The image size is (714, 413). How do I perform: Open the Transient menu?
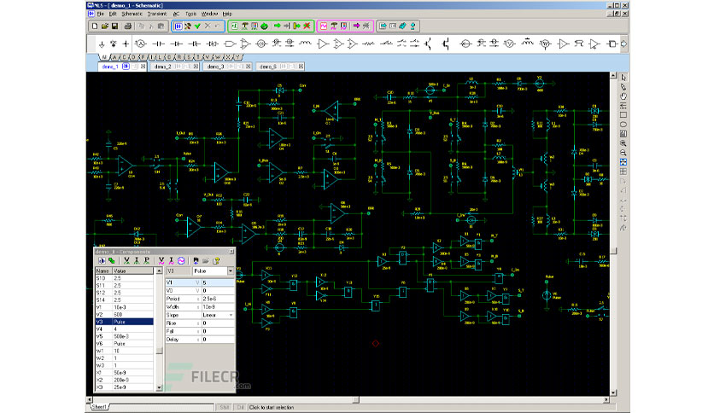pos(157,15)
